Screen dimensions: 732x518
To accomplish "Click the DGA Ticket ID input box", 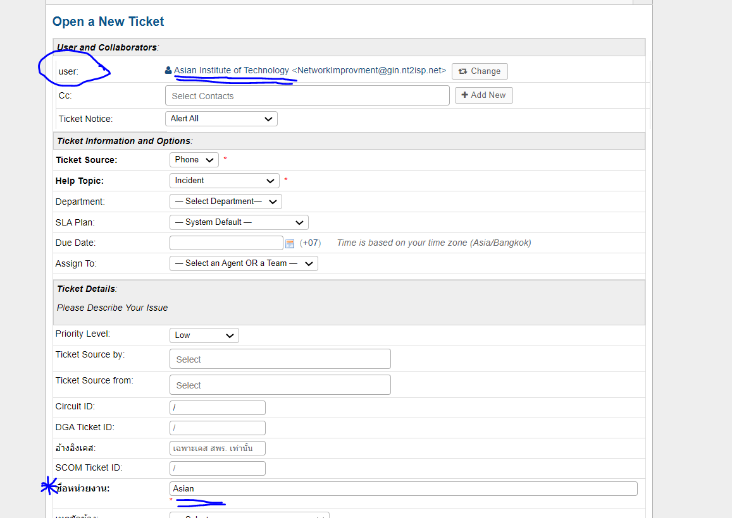I will pos(218,428).
